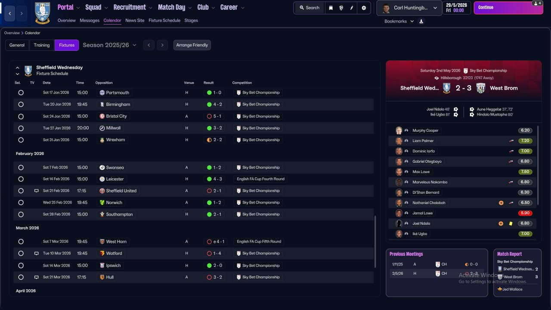Expand the Career menu chevron

pos(242,8)
